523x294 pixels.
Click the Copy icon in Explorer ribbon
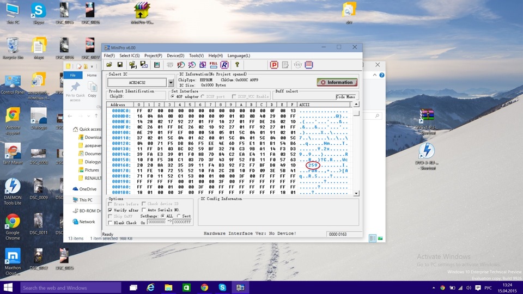(x=93, y=90)
